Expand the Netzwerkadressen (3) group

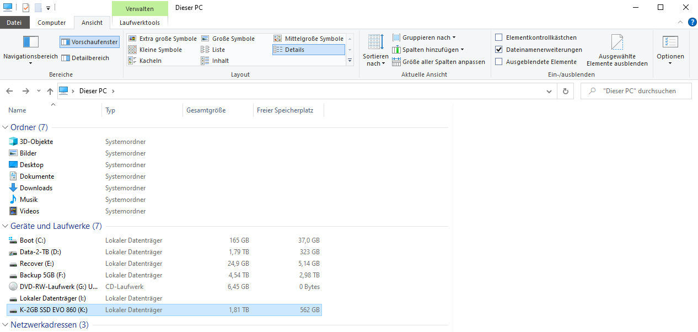tap(6, 325)
